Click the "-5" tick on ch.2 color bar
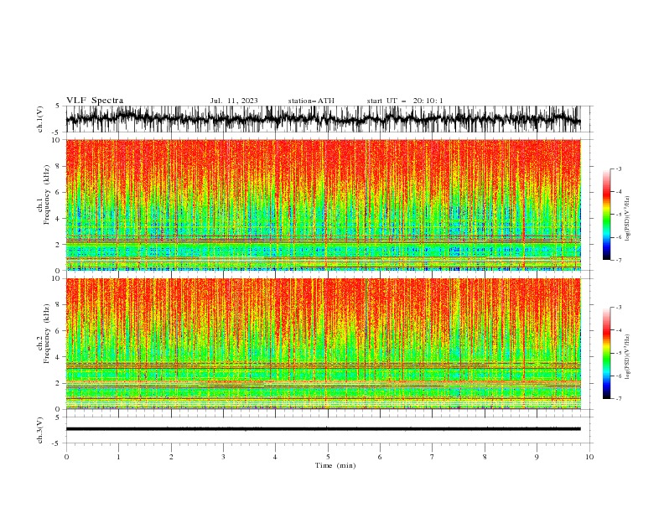This screenshot has height=513, width=664. [618, 353]
